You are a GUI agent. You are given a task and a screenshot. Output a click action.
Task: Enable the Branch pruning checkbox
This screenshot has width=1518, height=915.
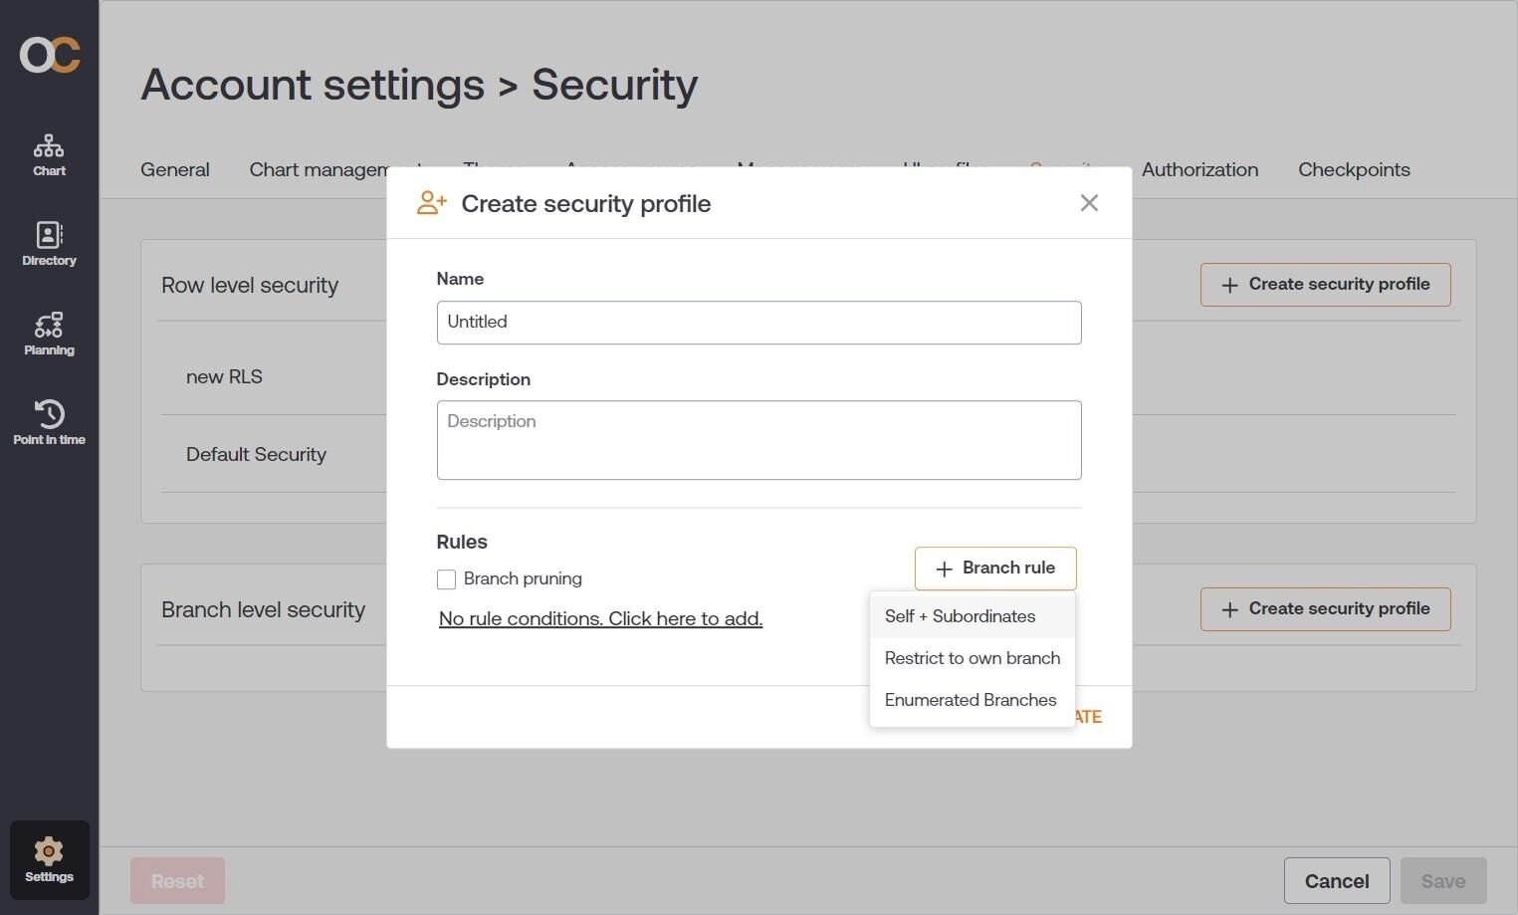446,579
